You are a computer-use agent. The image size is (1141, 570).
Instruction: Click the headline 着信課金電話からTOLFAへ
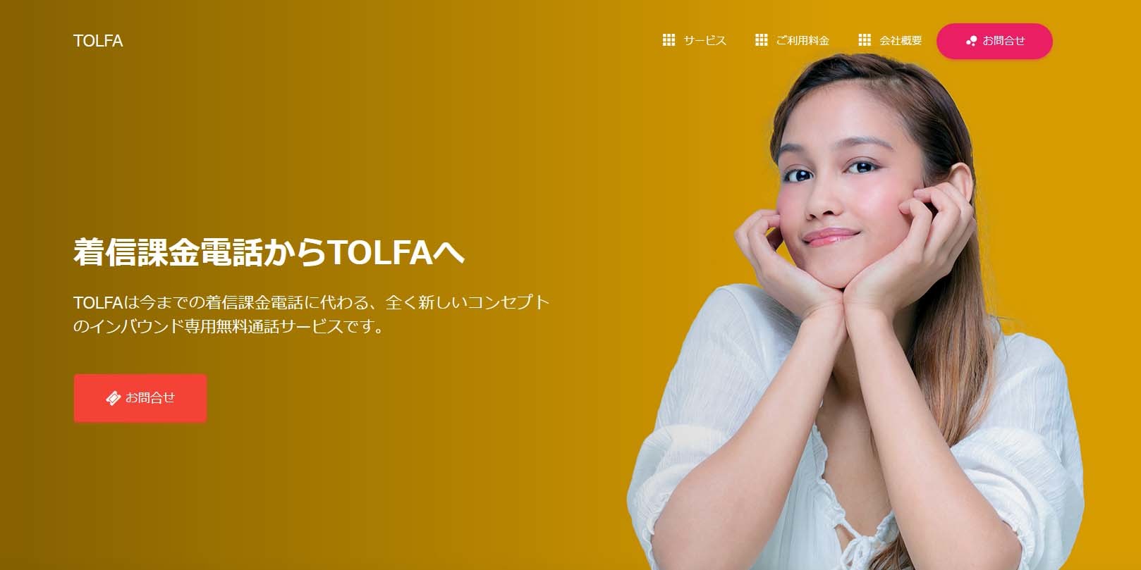coord(269,252)
